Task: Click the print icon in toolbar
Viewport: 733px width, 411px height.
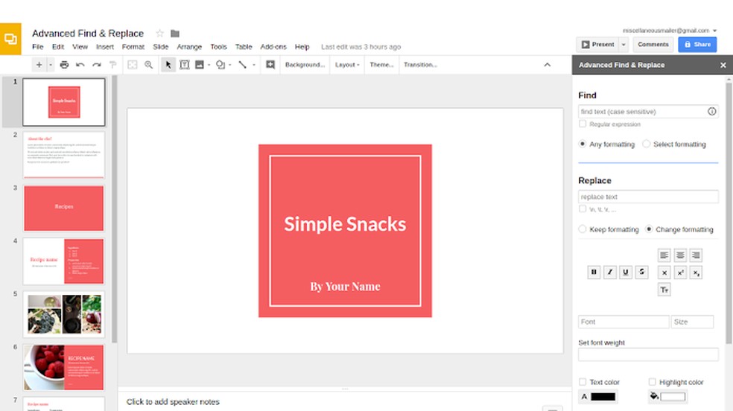Action: [64, 65]
